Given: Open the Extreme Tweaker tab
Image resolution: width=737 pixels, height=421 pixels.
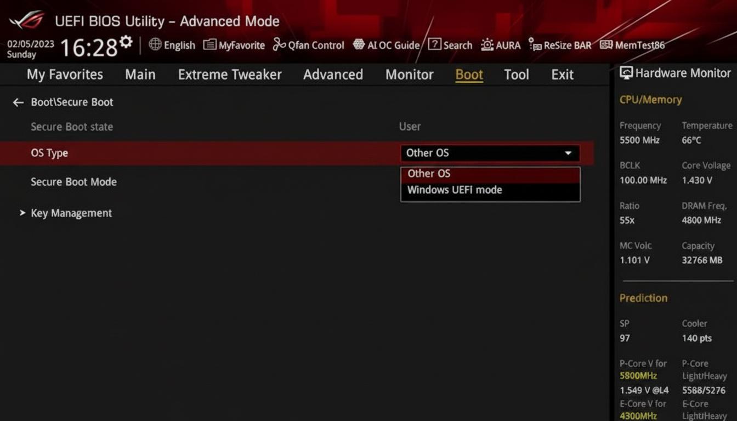Looking at the screenshot, I should (x=230, y=75).
